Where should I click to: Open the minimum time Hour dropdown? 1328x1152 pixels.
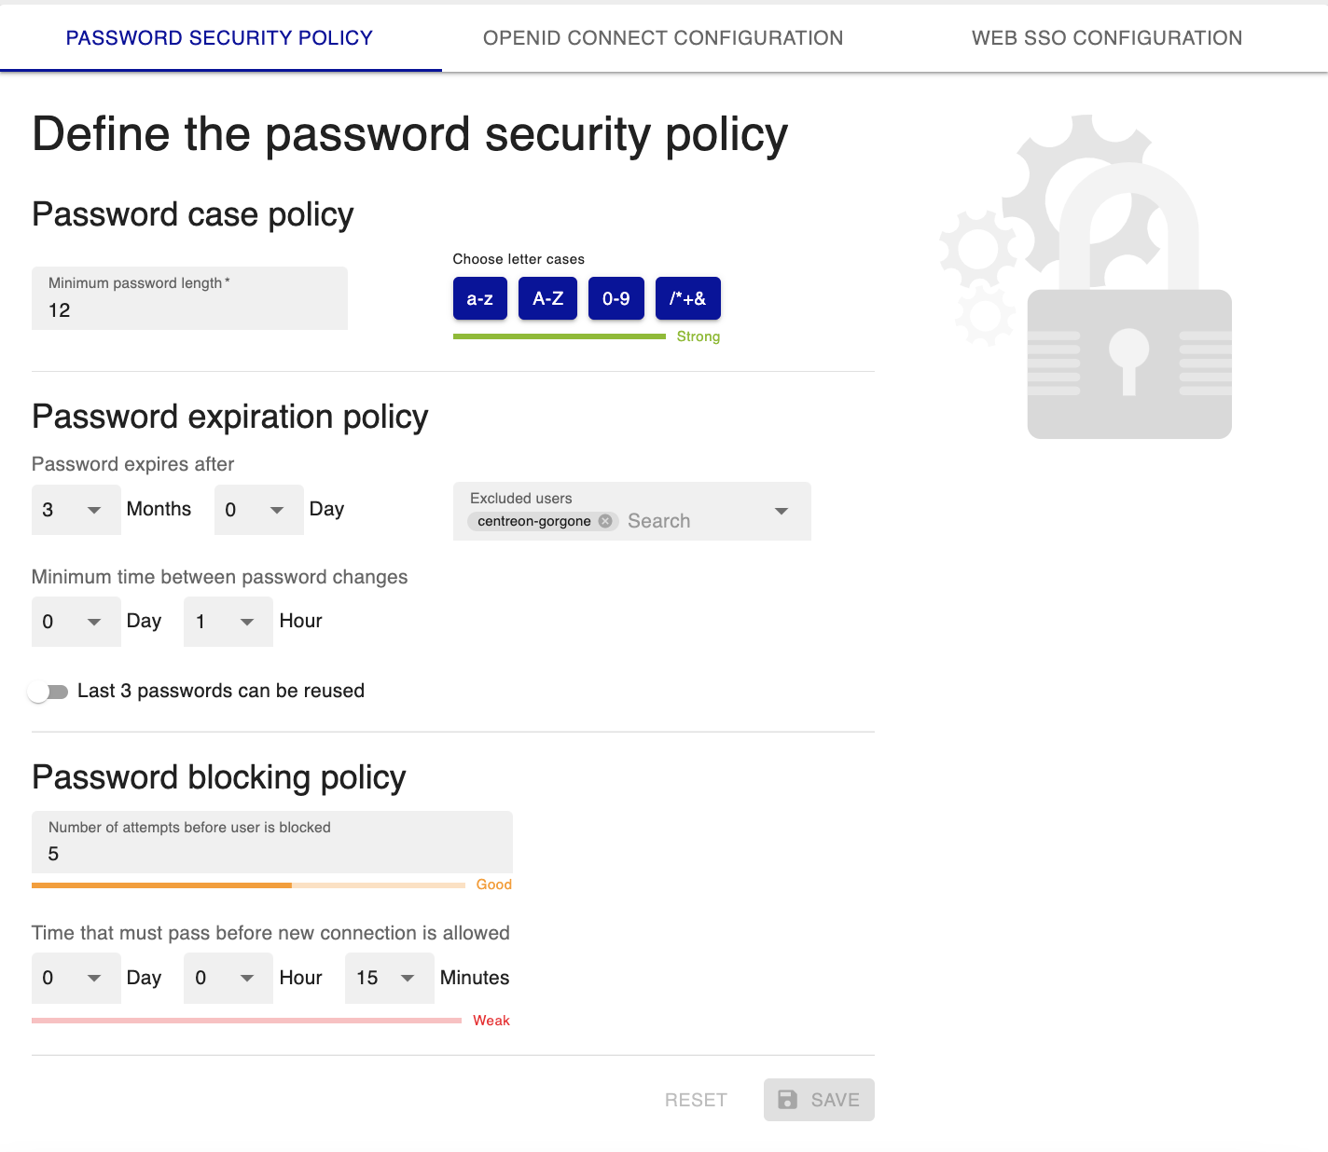point(228,622)
